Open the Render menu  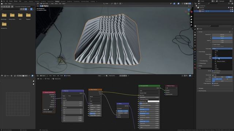coord(11,1)
